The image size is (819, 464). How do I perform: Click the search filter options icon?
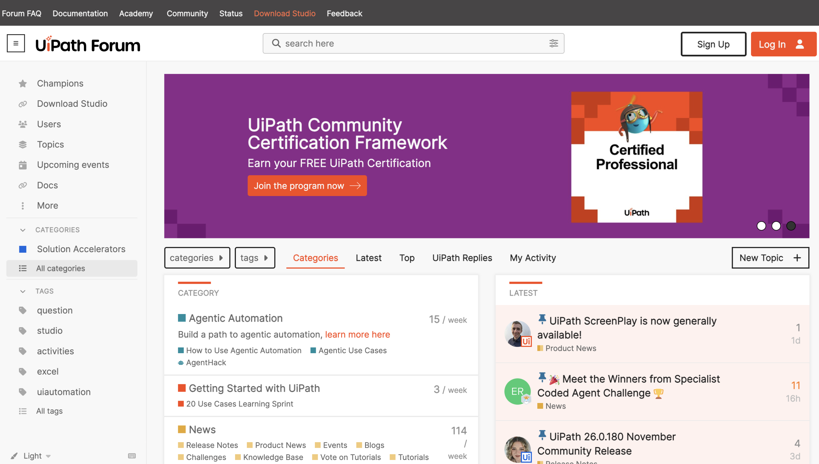(x=554, y=43)
